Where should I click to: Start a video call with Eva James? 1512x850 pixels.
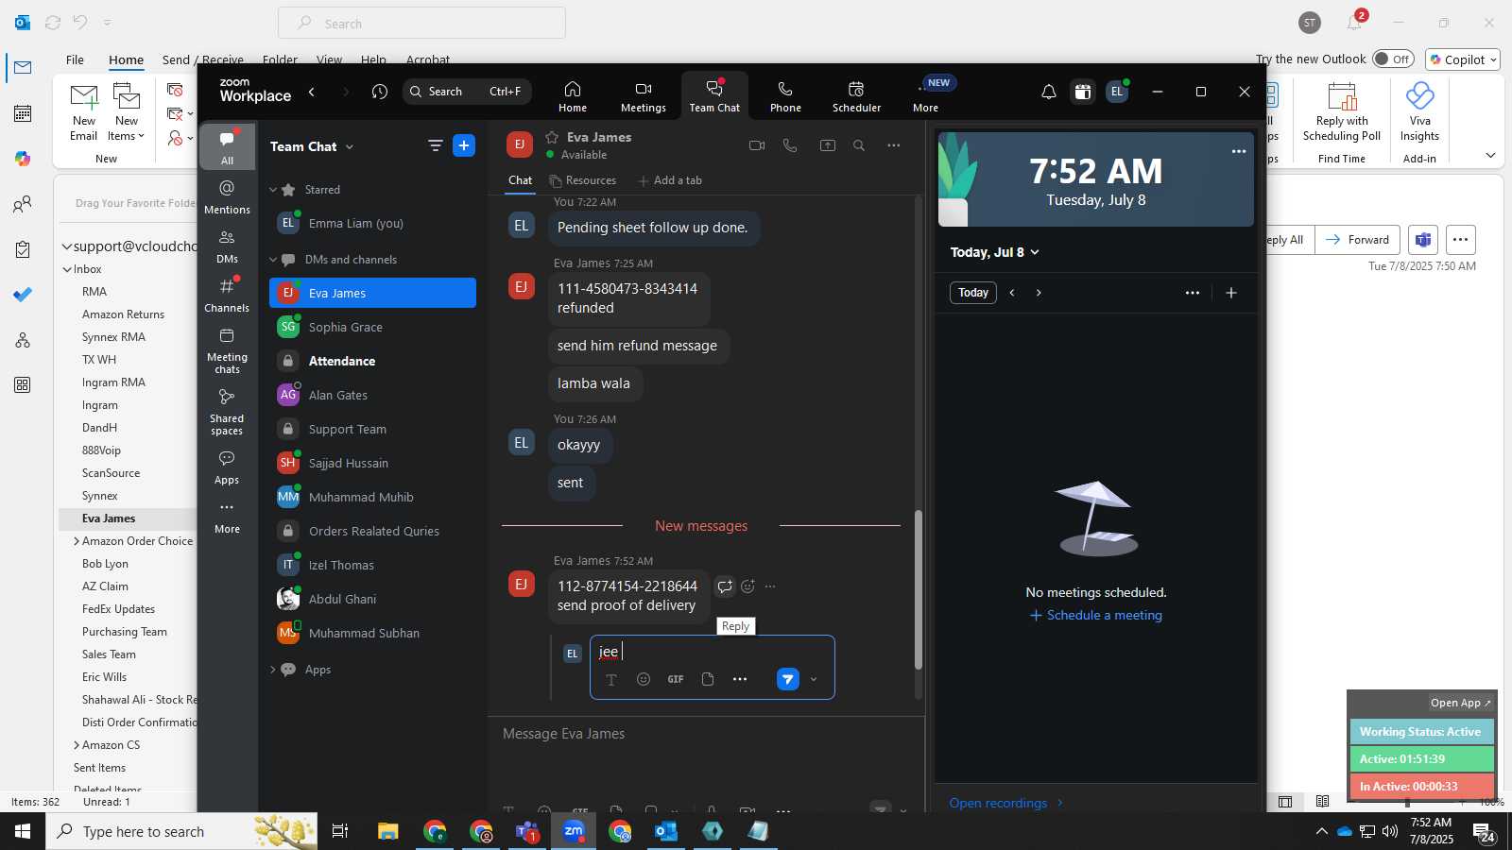pos(756,145)
